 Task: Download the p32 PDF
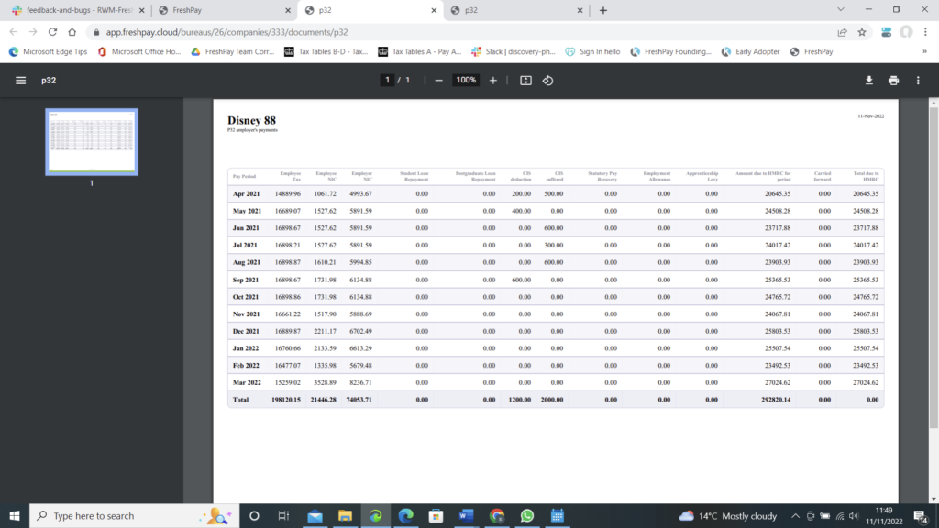pyautogui.click(x=869, y=81)
